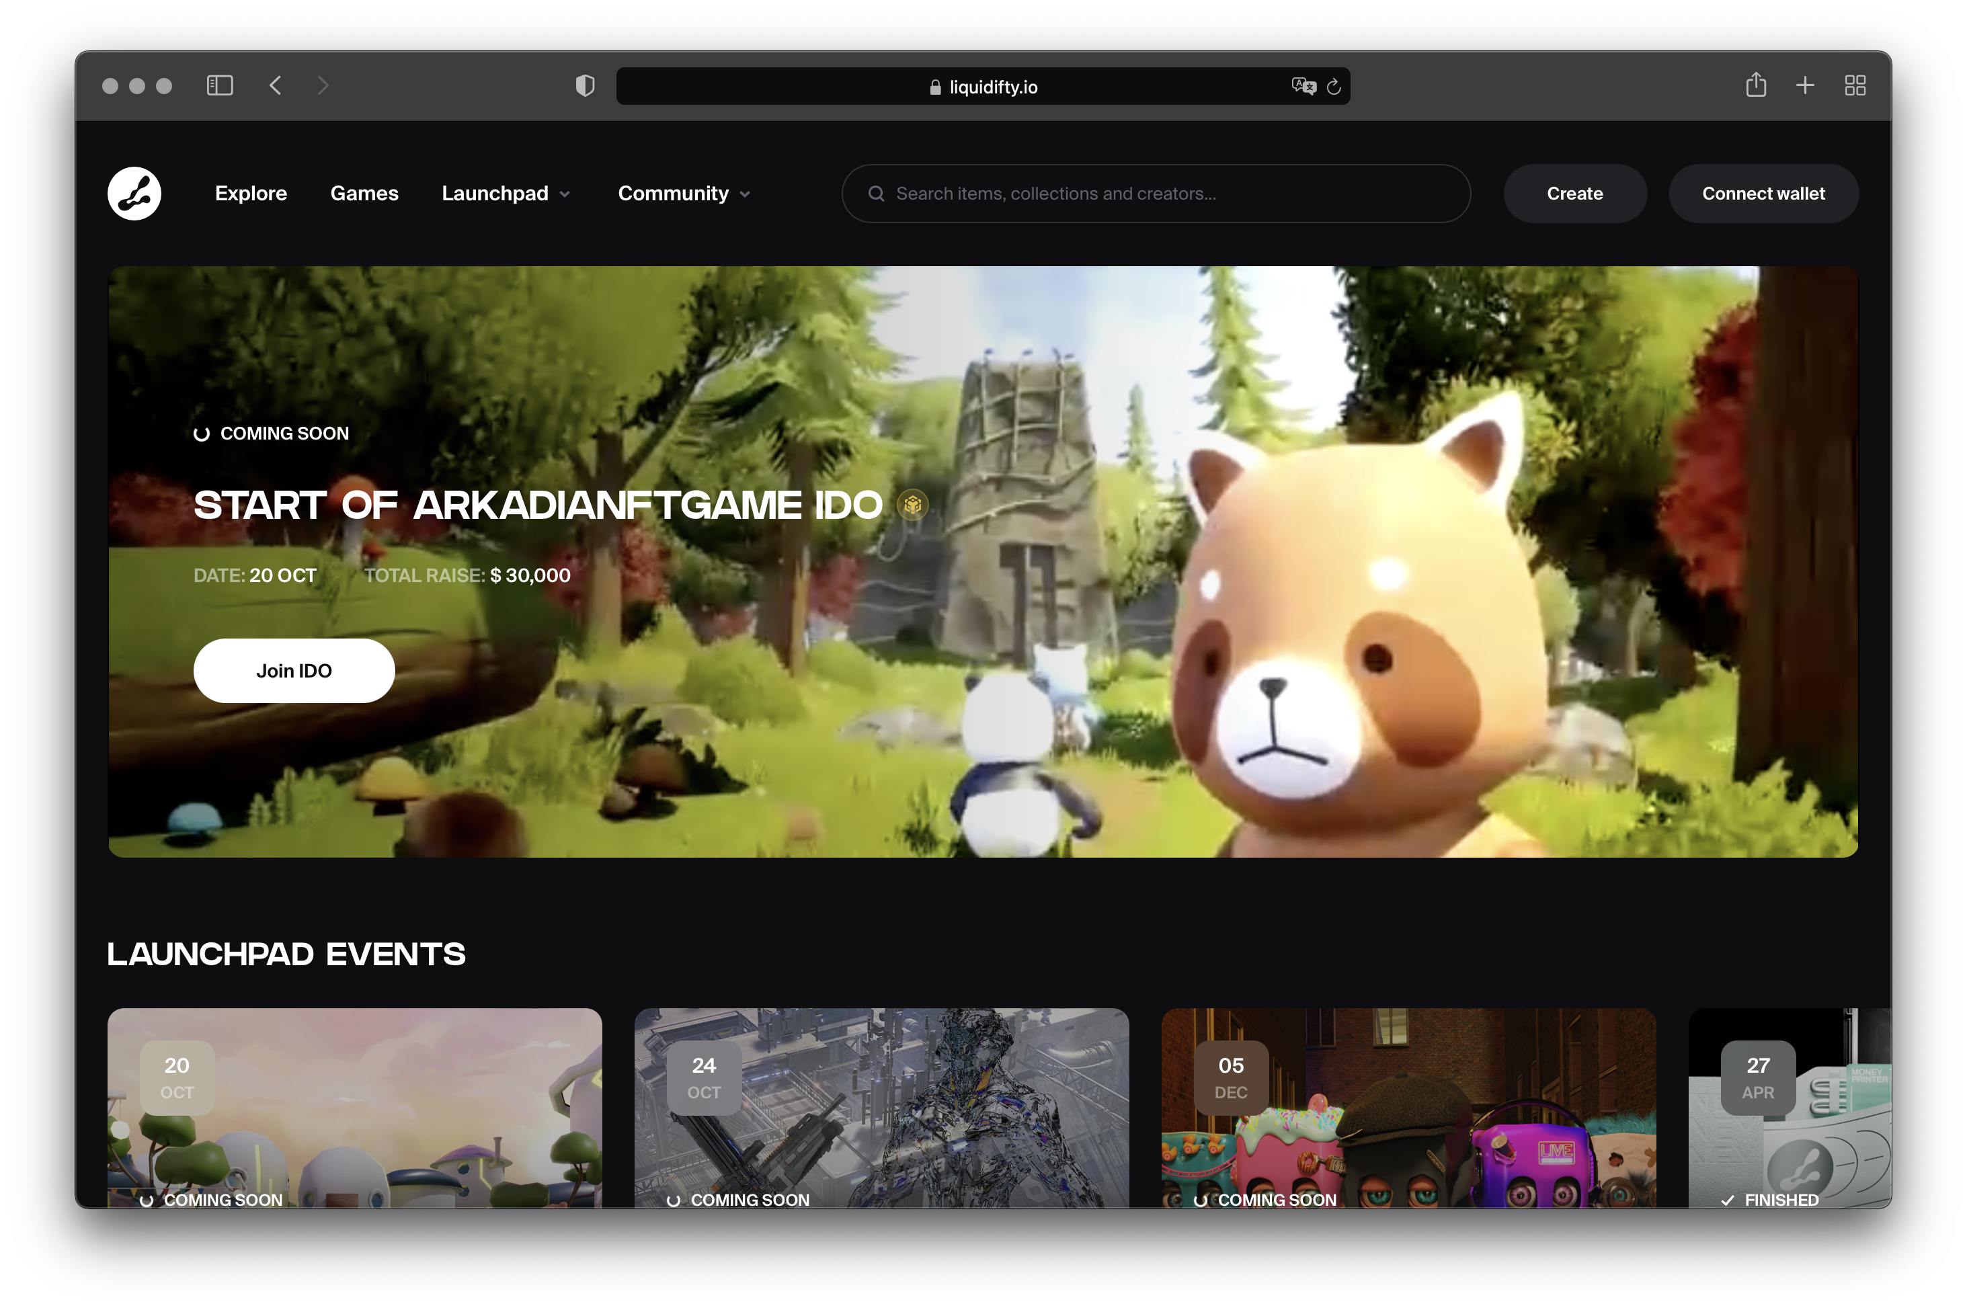Open the Explore menu item

(251, 194)
